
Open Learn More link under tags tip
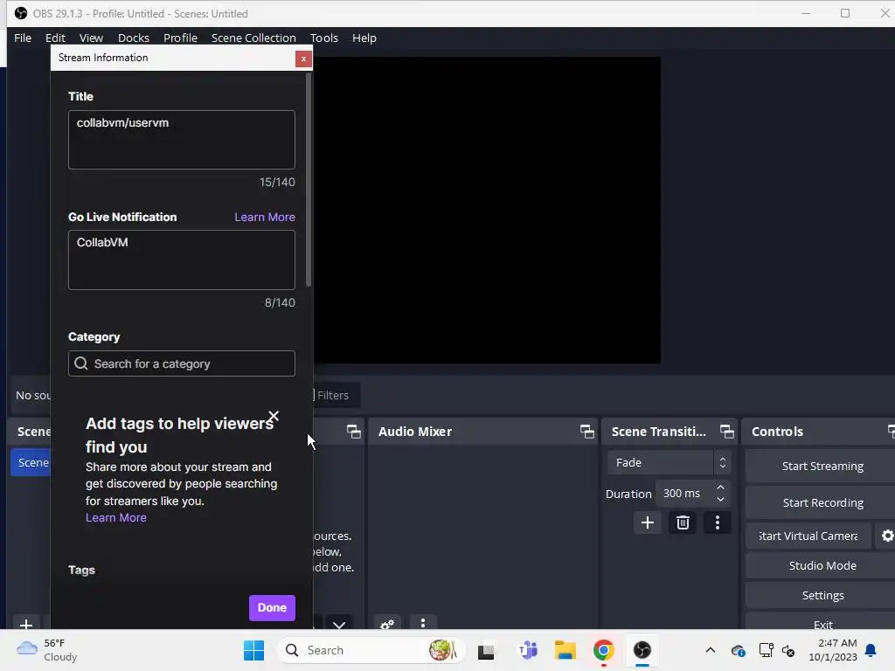(116, 517)
